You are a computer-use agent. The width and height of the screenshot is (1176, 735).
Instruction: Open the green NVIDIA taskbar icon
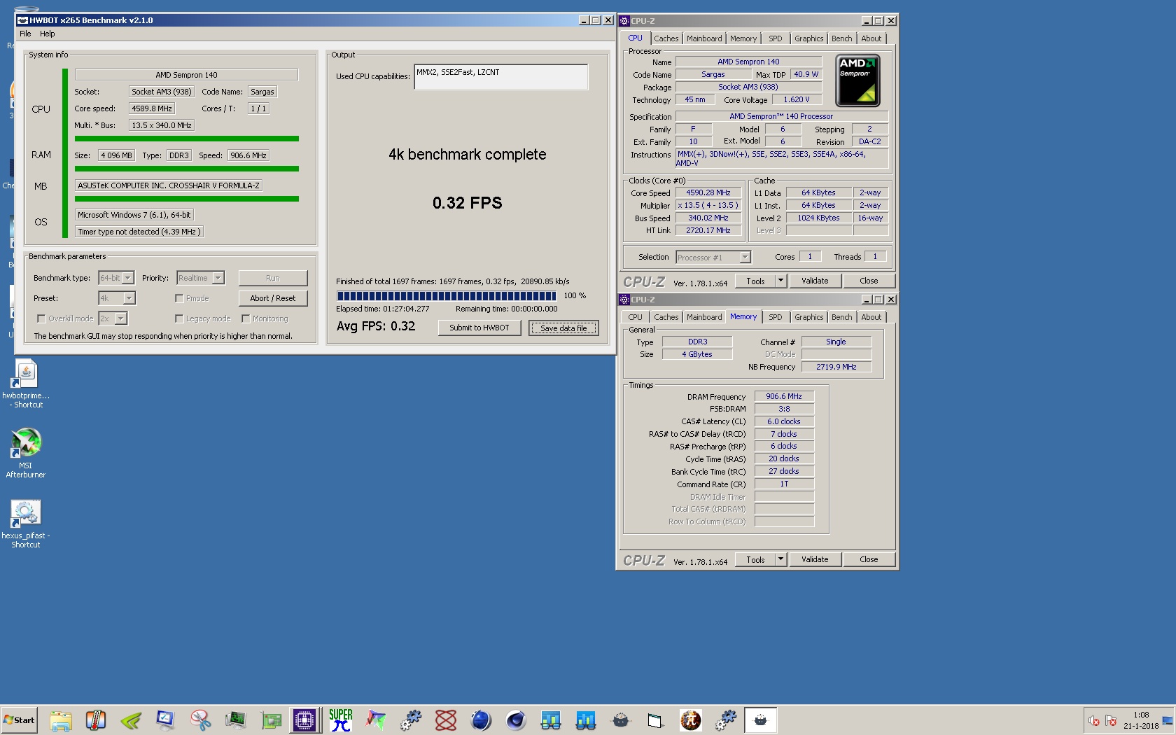coord(131,720)
